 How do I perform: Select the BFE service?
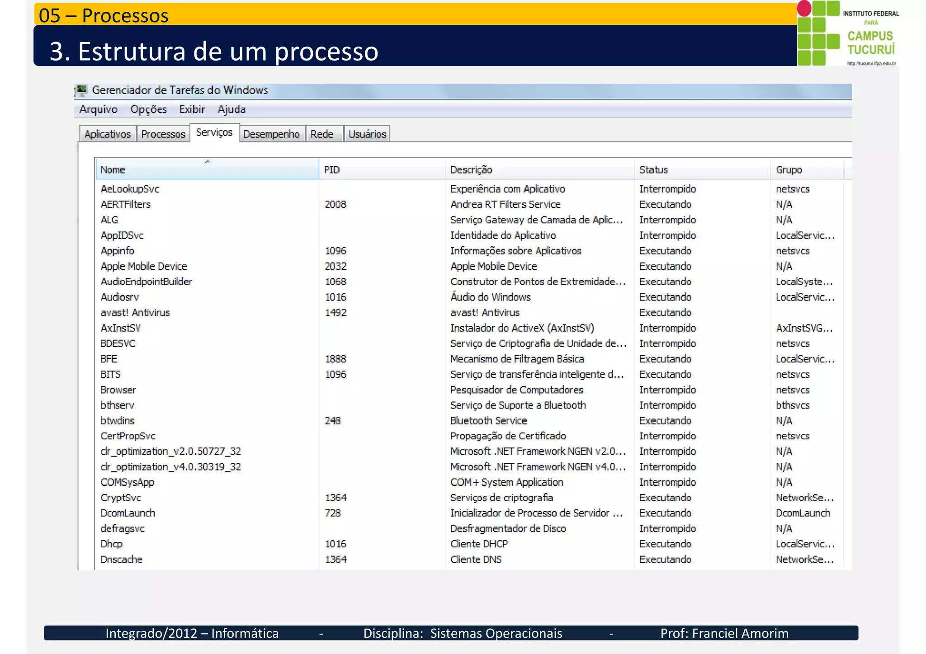(x=109, y=359)
